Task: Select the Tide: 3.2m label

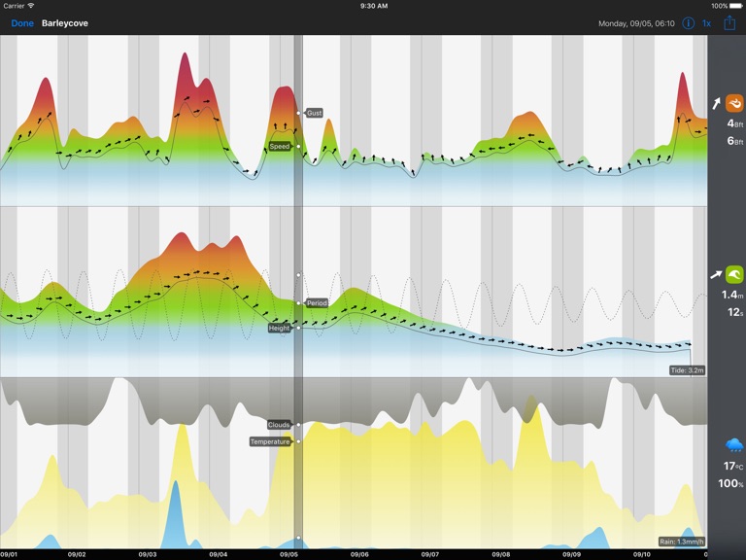Action: coord(687,370)
